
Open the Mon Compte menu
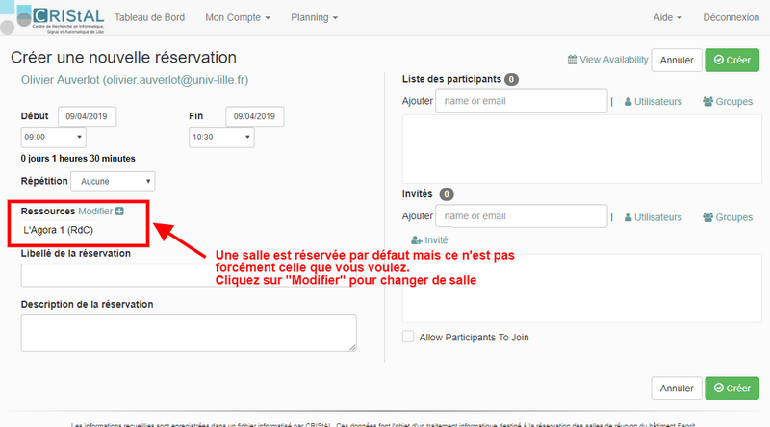238,17
